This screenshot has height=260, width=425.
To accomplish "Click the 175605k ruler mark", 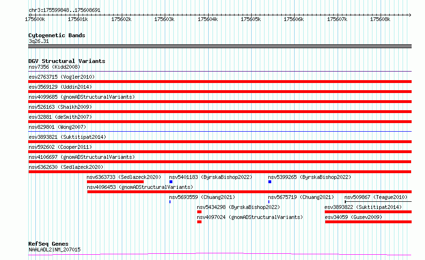I will [x=251, y=19].
